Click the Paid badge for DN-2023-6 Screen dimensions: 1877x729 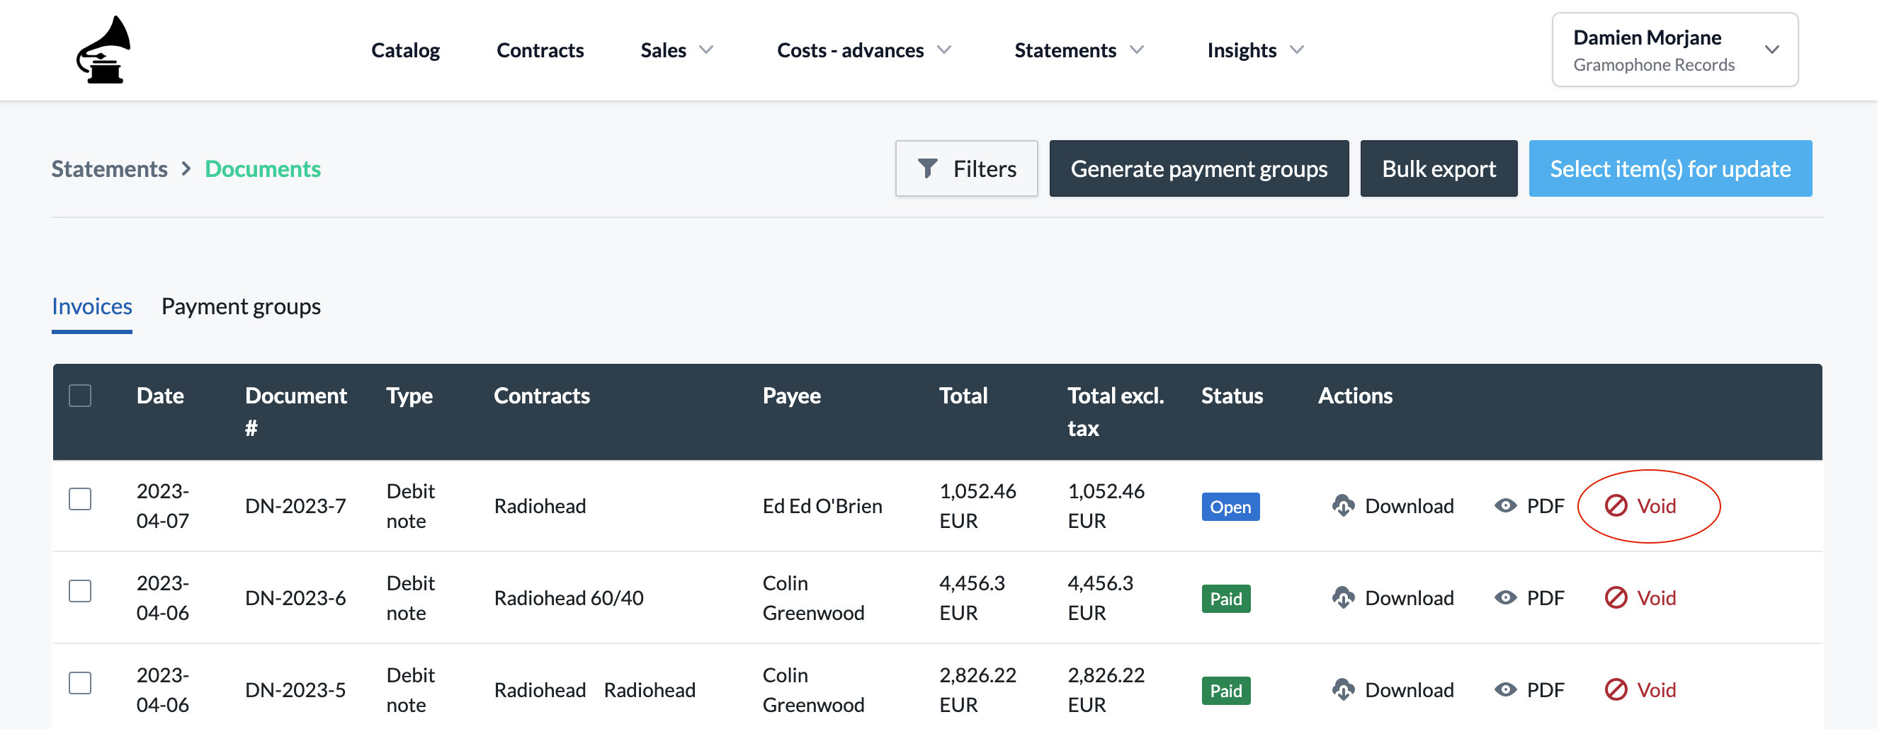click(x=1225, y=599)
